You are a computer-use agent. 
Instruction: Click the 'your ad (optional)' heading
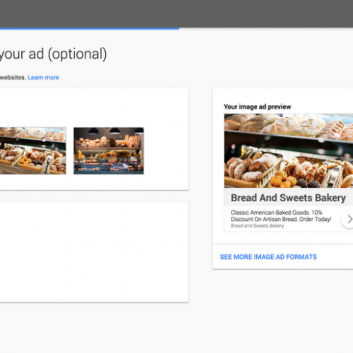tap(53, 54)
